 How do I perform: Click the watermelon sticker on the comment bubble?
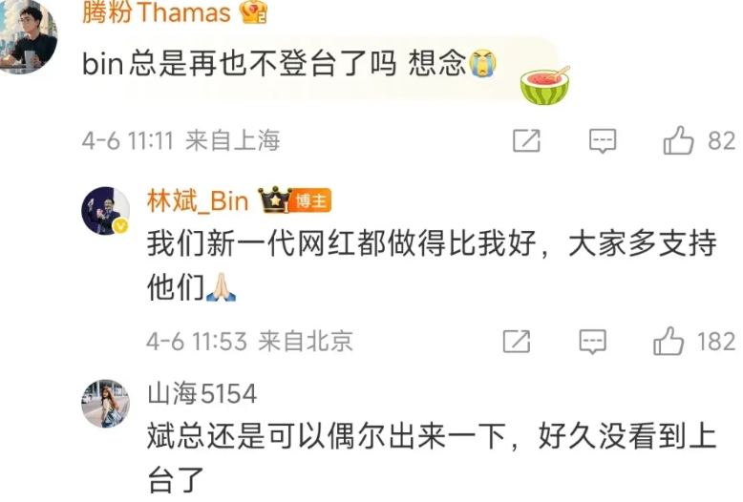click(545, 85)
